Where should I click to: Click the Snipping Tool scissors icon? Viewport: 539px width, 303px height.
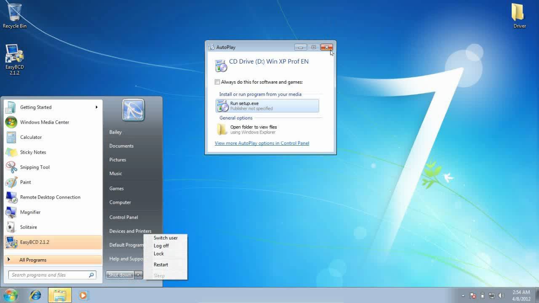coord(11,167)
